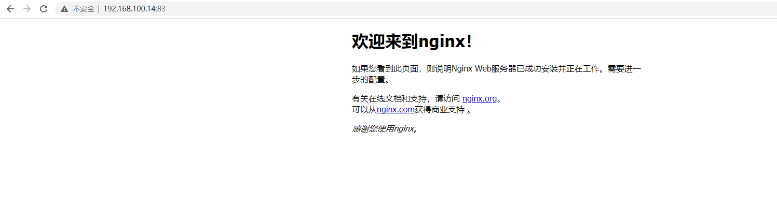Go forward using the forward arrow
777x218 pixels.
27,9
